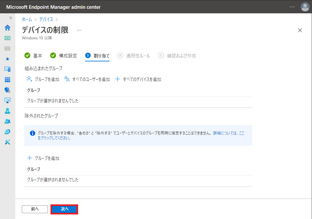312x219 pixels.
Task: Switch to the 基本 step tab
Action: pyautogui.click(x=33, y=56)
